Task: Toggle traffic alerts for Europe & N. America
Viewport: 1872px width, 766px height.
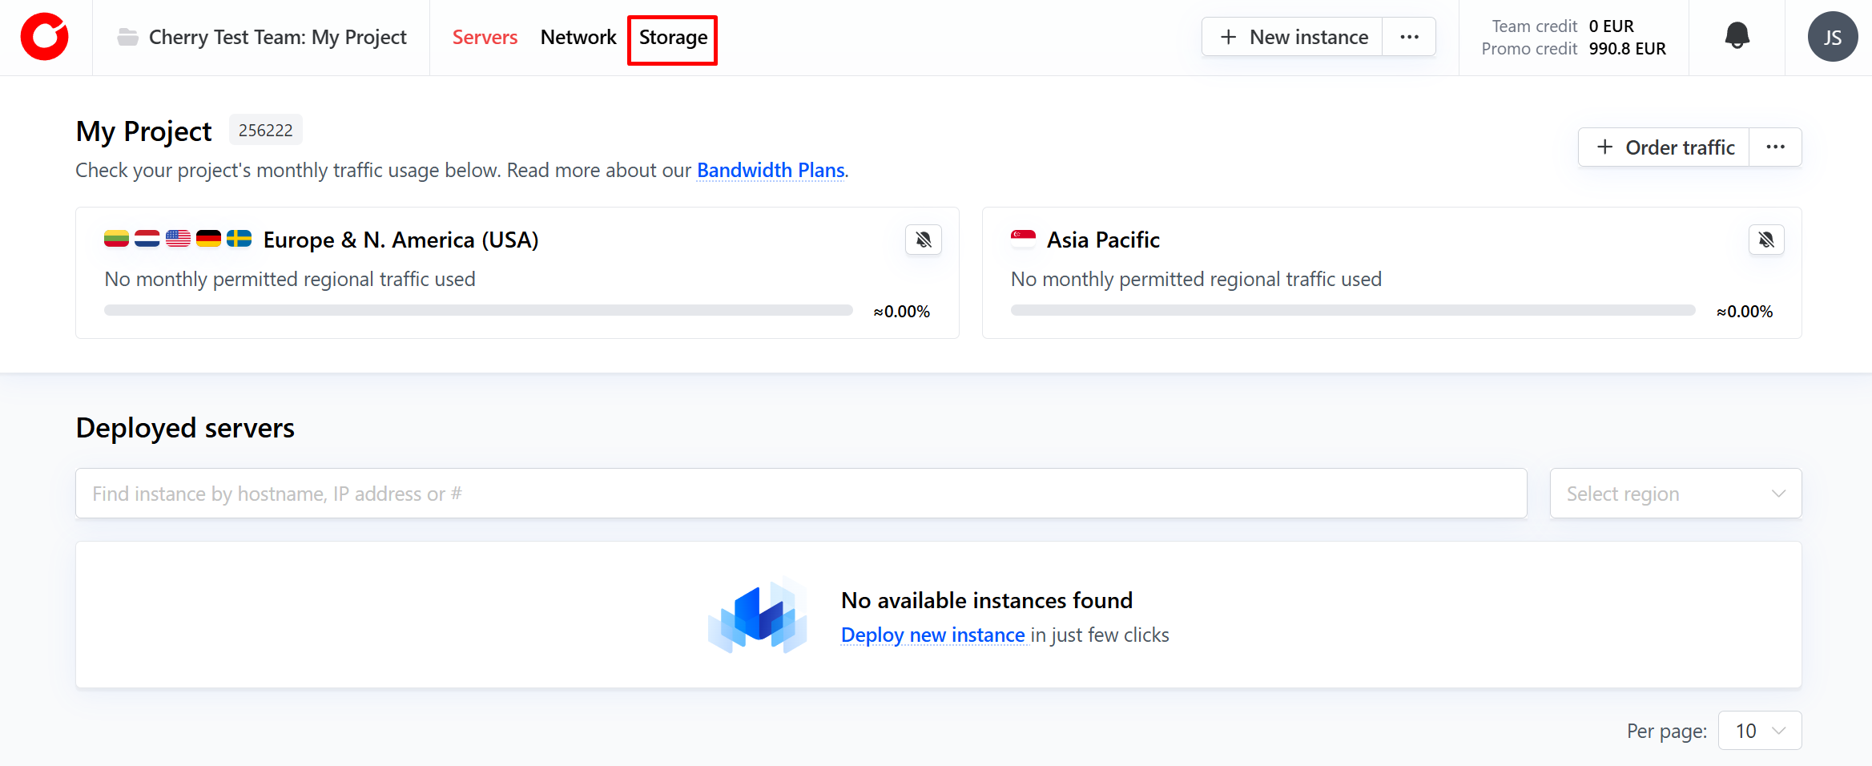Action: pos(923,240)
